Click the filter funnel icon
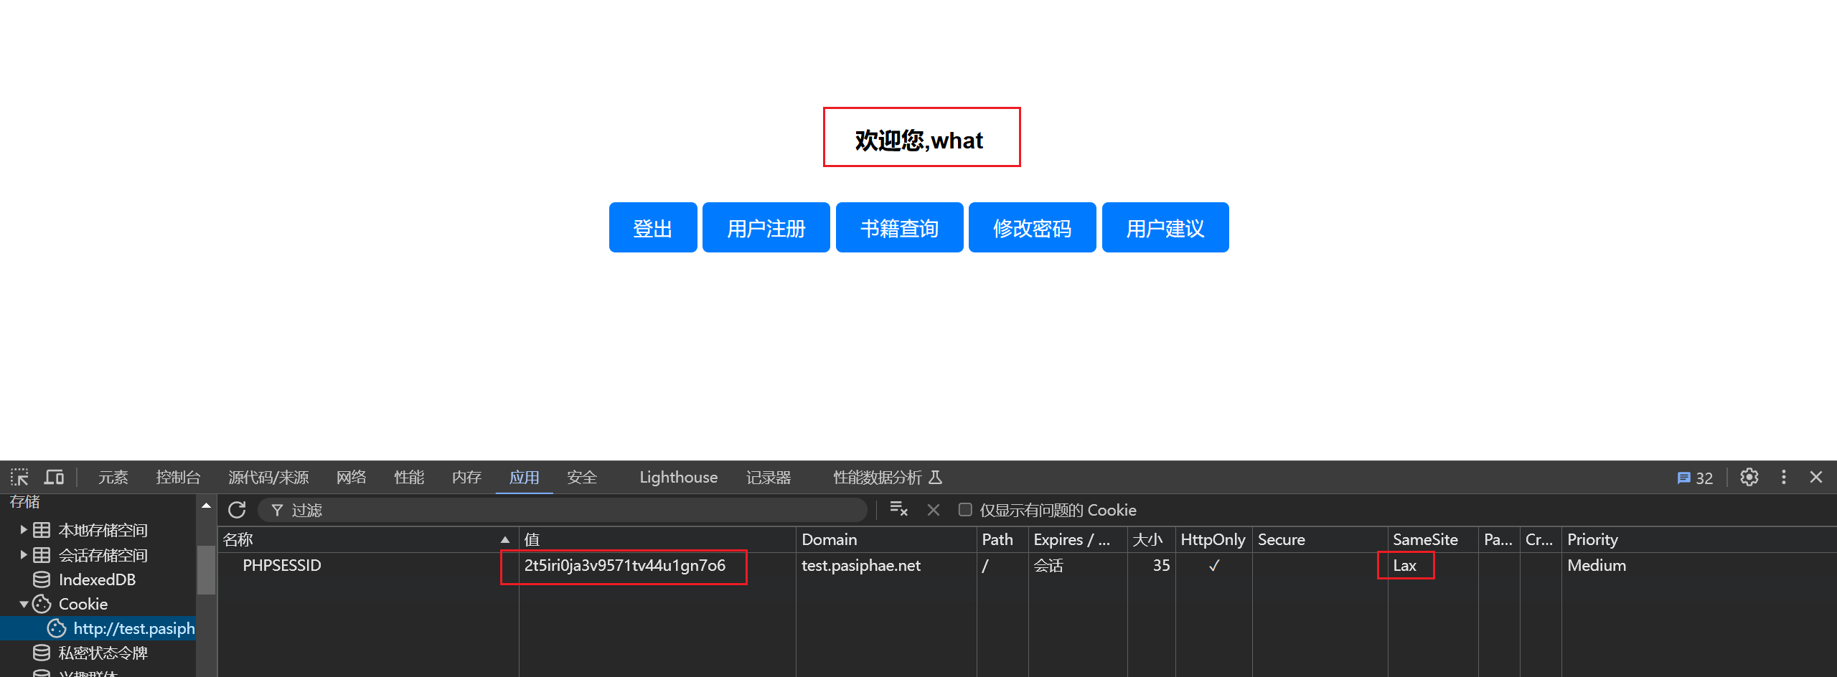Viewport: 1837px width, 677px height. tap(277, 510)
